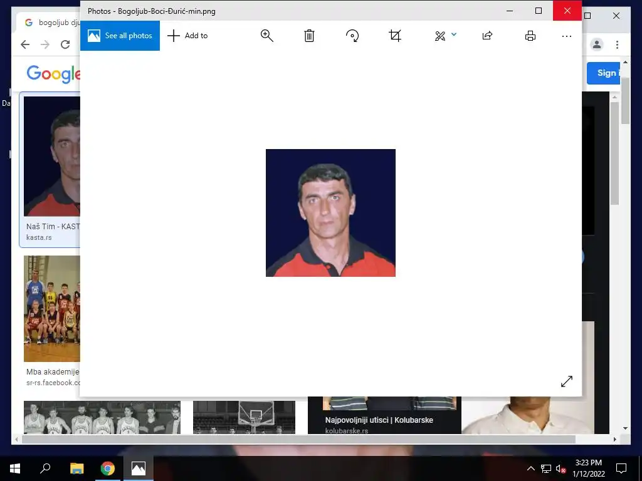Open File Explorer from the taskbar
The image size is (642, 481).
(x=76, y=468)
